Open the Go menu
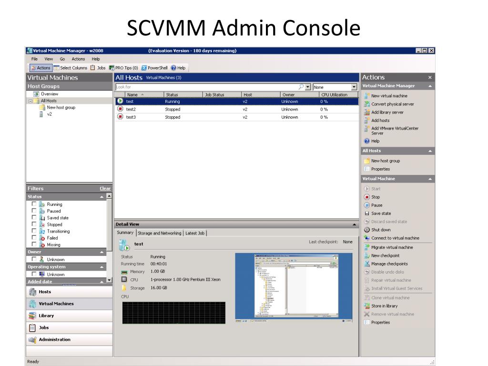Viewport: 488px width, 366px height. pos(62,59)
